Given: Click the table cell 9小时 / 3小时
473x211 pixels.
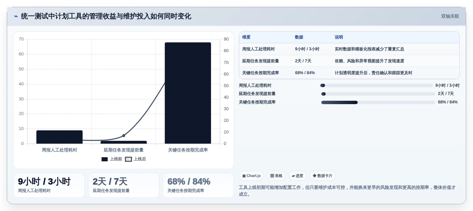Looking at the screenshot, I should point(307,49).
